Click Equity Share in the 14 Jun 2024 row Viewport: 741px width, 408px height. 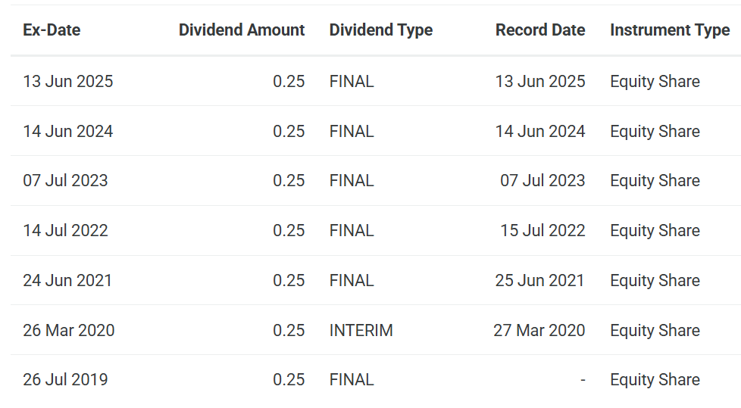click(x=655, y=132)
